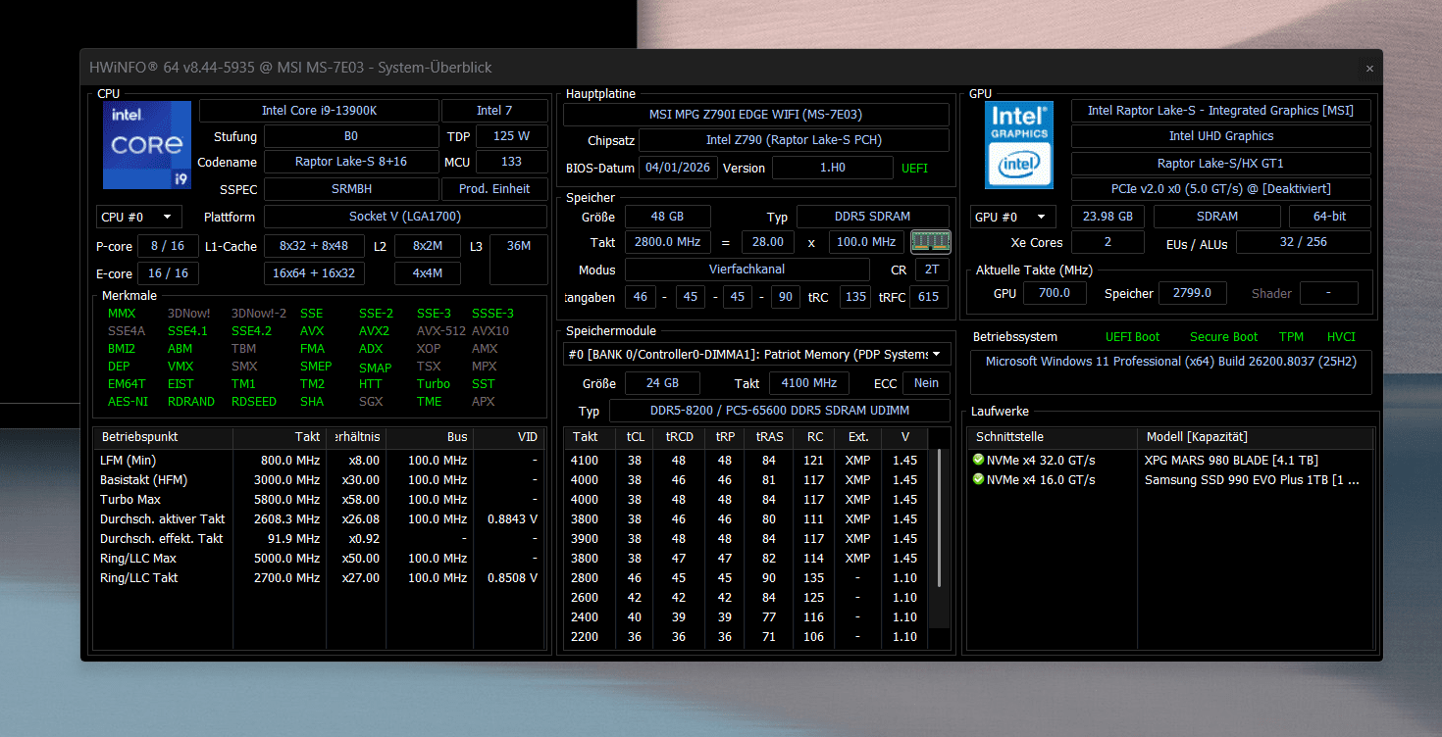Click the Modell [Kapazität] column header

tap(1256, 437)
